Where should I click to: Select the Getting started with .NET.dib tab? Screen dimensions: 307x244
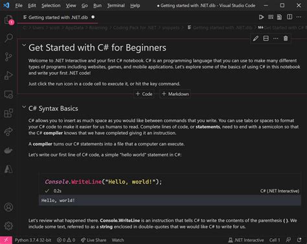pos(58,18)
